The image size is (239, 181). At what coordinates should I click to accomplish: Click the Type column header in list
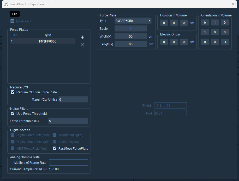[48, 35]
